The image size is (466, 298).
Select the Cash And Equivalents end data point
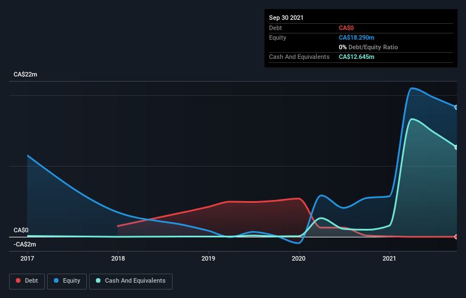coord(456,147)
